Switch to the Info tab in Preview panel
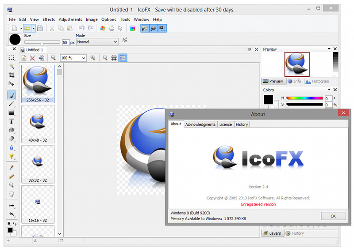The width and height of the screenshot is (354, 251). tap(295, 81)
